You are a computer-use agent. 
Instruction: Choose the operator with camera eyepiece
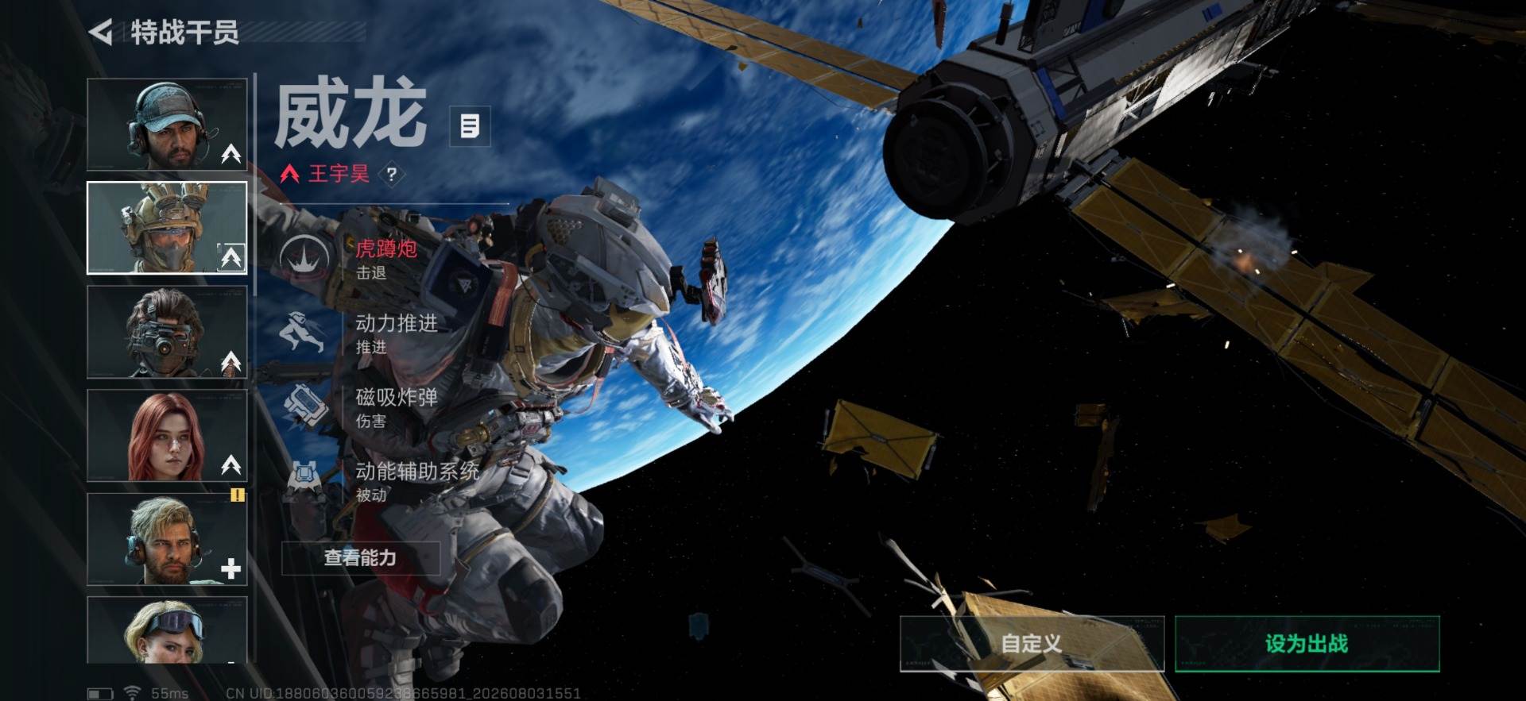(x=167, y=332)
